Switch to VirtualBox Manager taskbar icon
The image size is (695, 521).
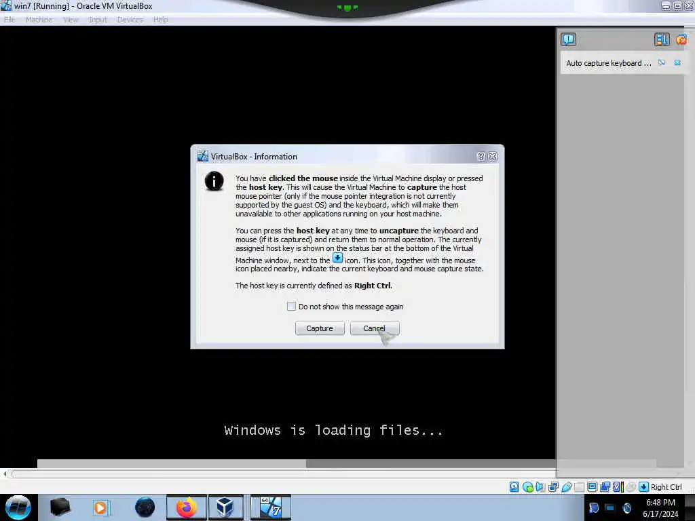click(225, 507)
